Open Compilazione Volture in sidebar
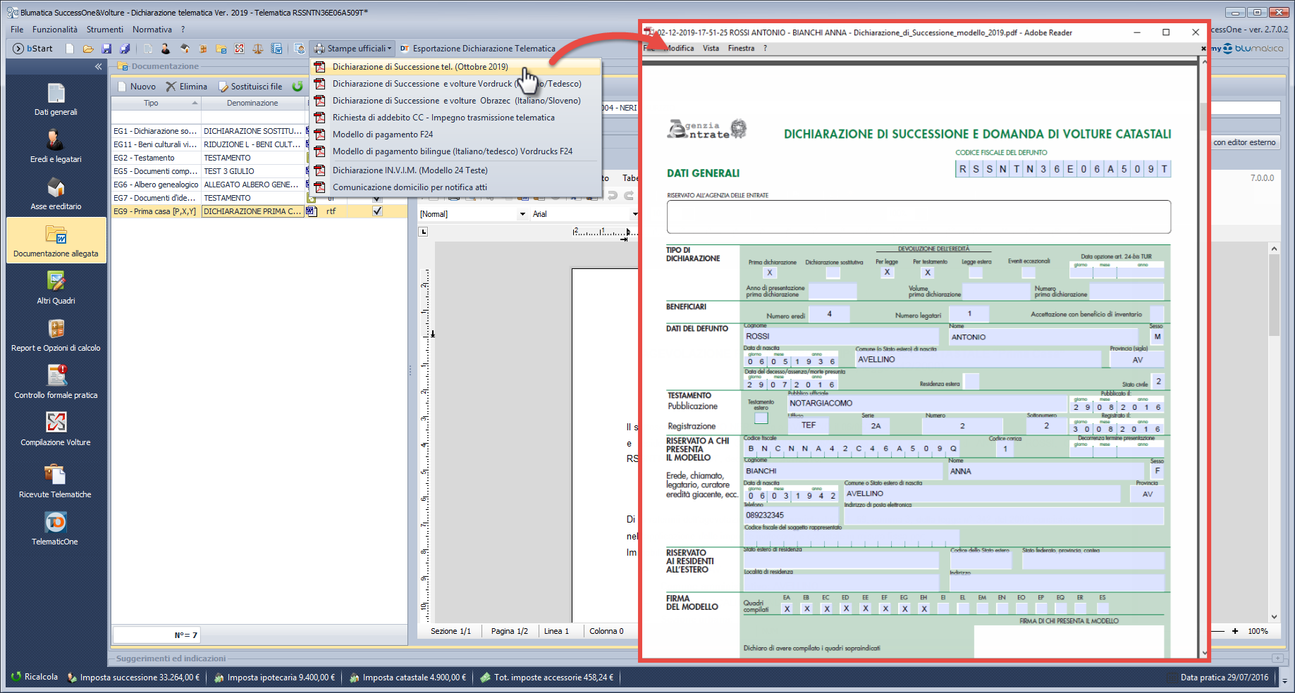The image size is (1295, 693). [x=56, y=429]
